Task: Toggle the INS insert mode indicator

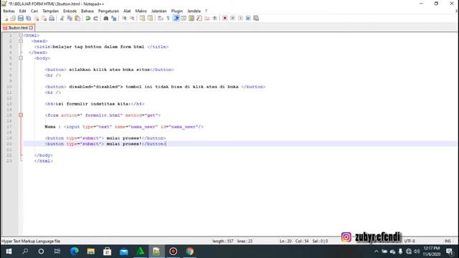Action: (x=448, y=242)
